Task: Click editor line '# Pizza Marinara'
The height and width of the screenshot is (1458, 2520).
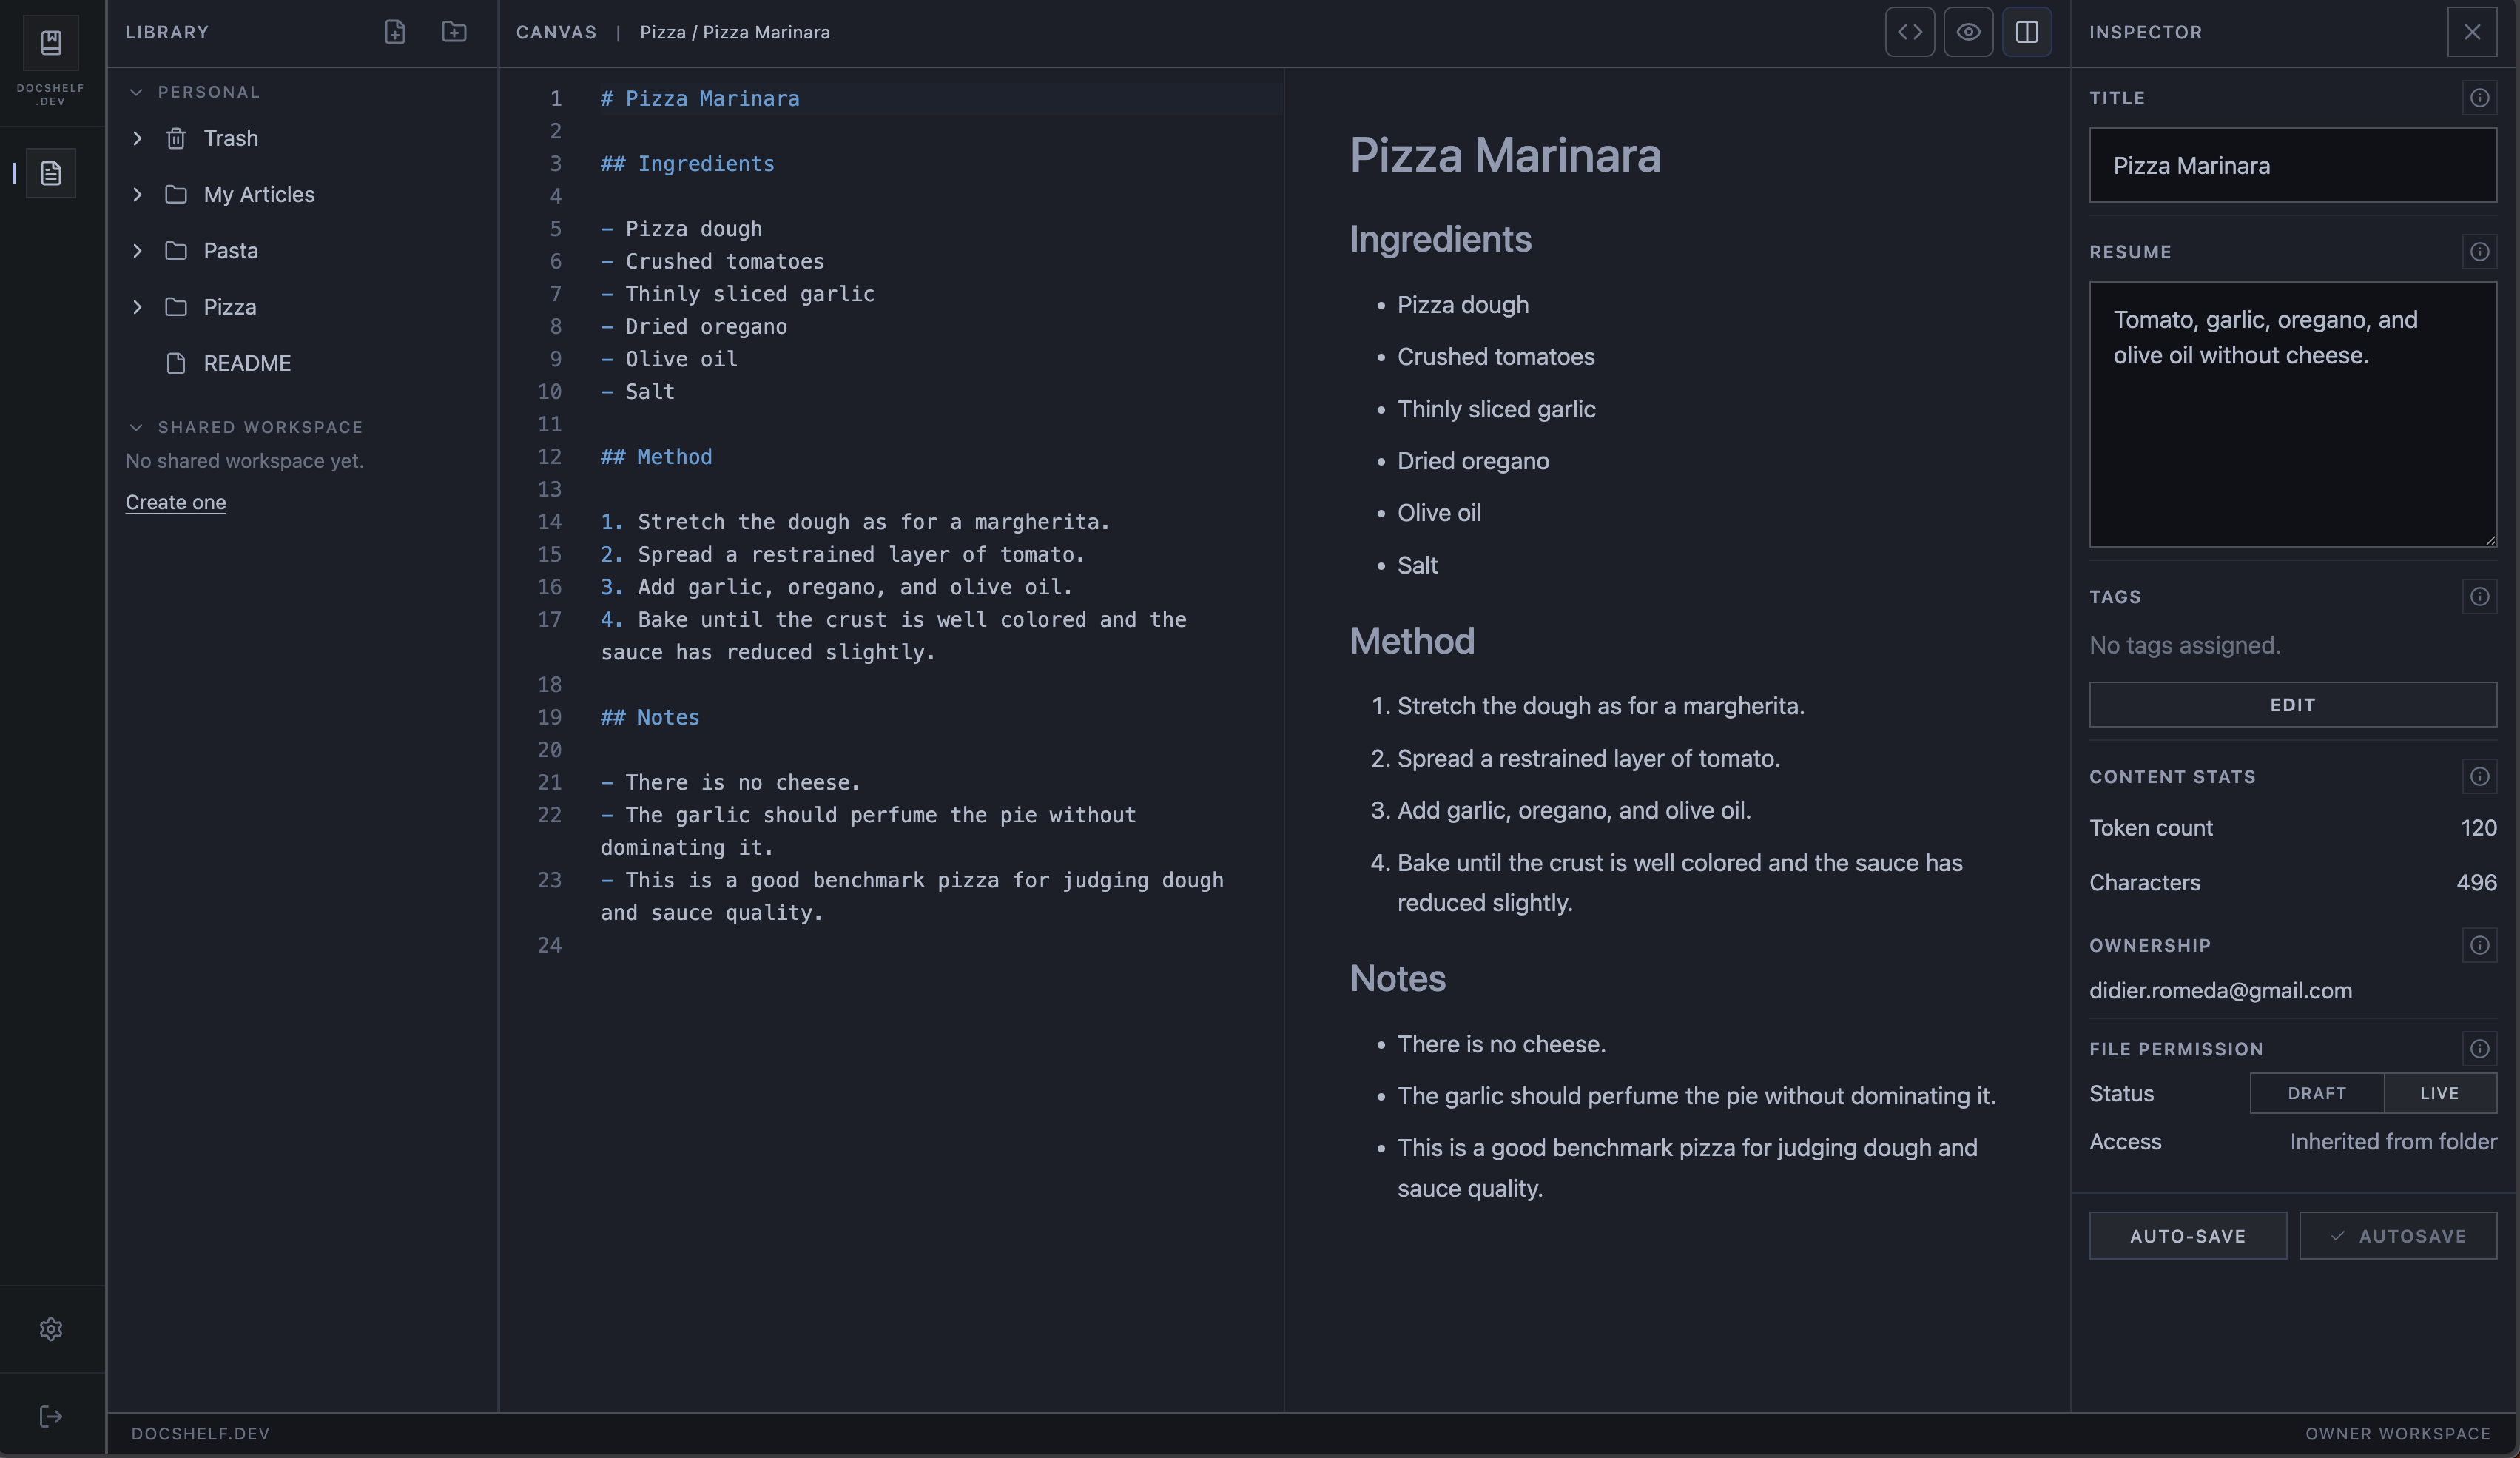Action: click(699, 98)
